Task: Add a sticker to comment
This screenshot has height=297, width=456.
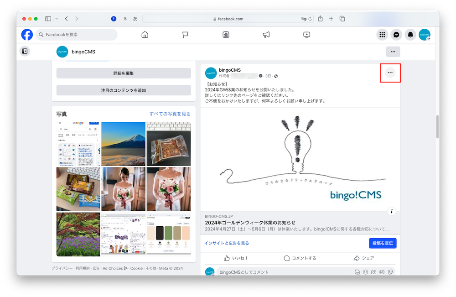Action: click(390, 272)
